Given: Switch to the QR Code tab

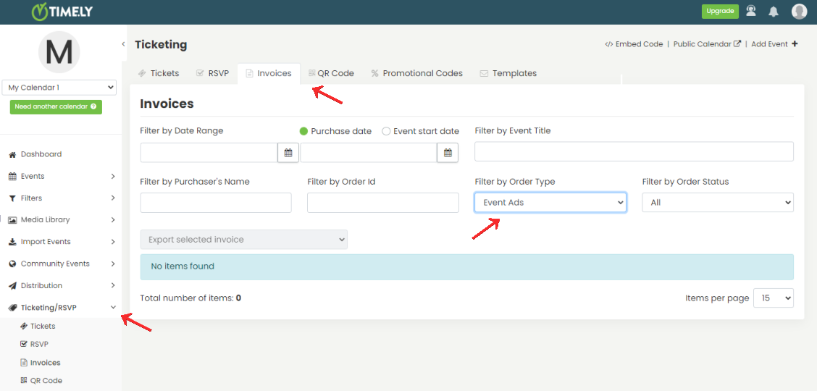Looking at the screenshot, I should (332, 73).
